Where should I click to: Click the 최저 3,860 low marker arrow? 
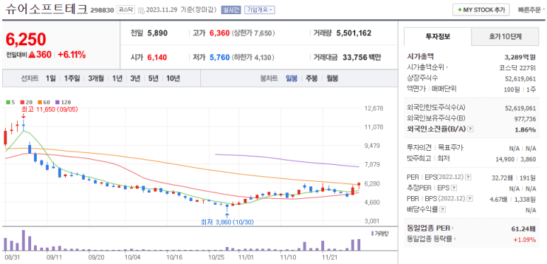227,215
